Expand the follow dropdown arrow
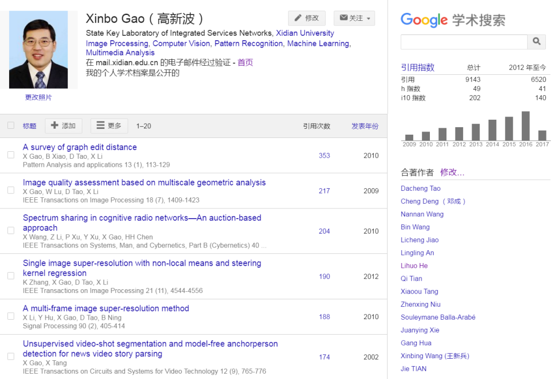 (x=368, y=19)
